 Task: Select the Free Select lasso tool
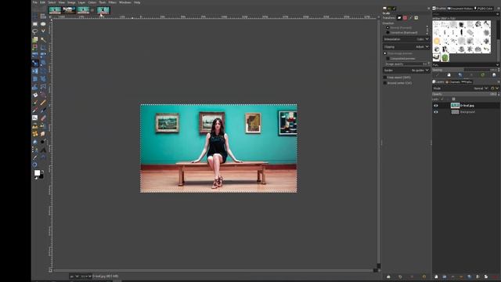(x=34, y=31)
